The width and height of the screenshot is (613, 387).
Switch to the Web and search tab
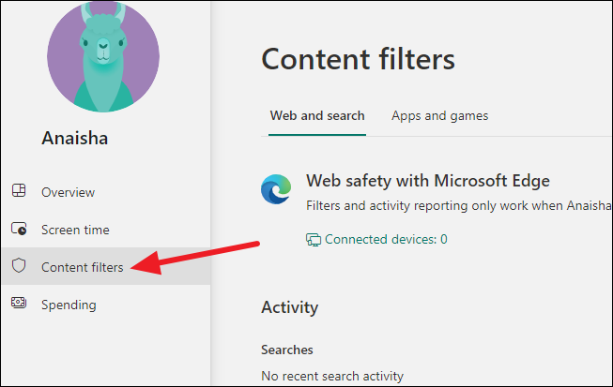317,116
